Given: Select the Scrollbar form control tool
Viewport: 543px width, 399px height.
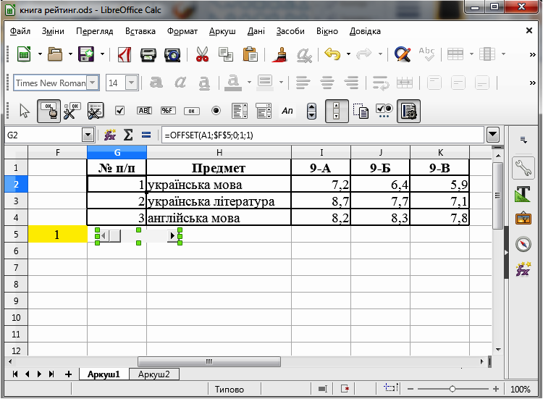Looking at the screenshot, I should (x=337, y=111).
